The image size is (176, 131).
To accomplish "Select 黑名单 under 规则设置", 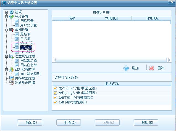I will [x=25, y=34].
